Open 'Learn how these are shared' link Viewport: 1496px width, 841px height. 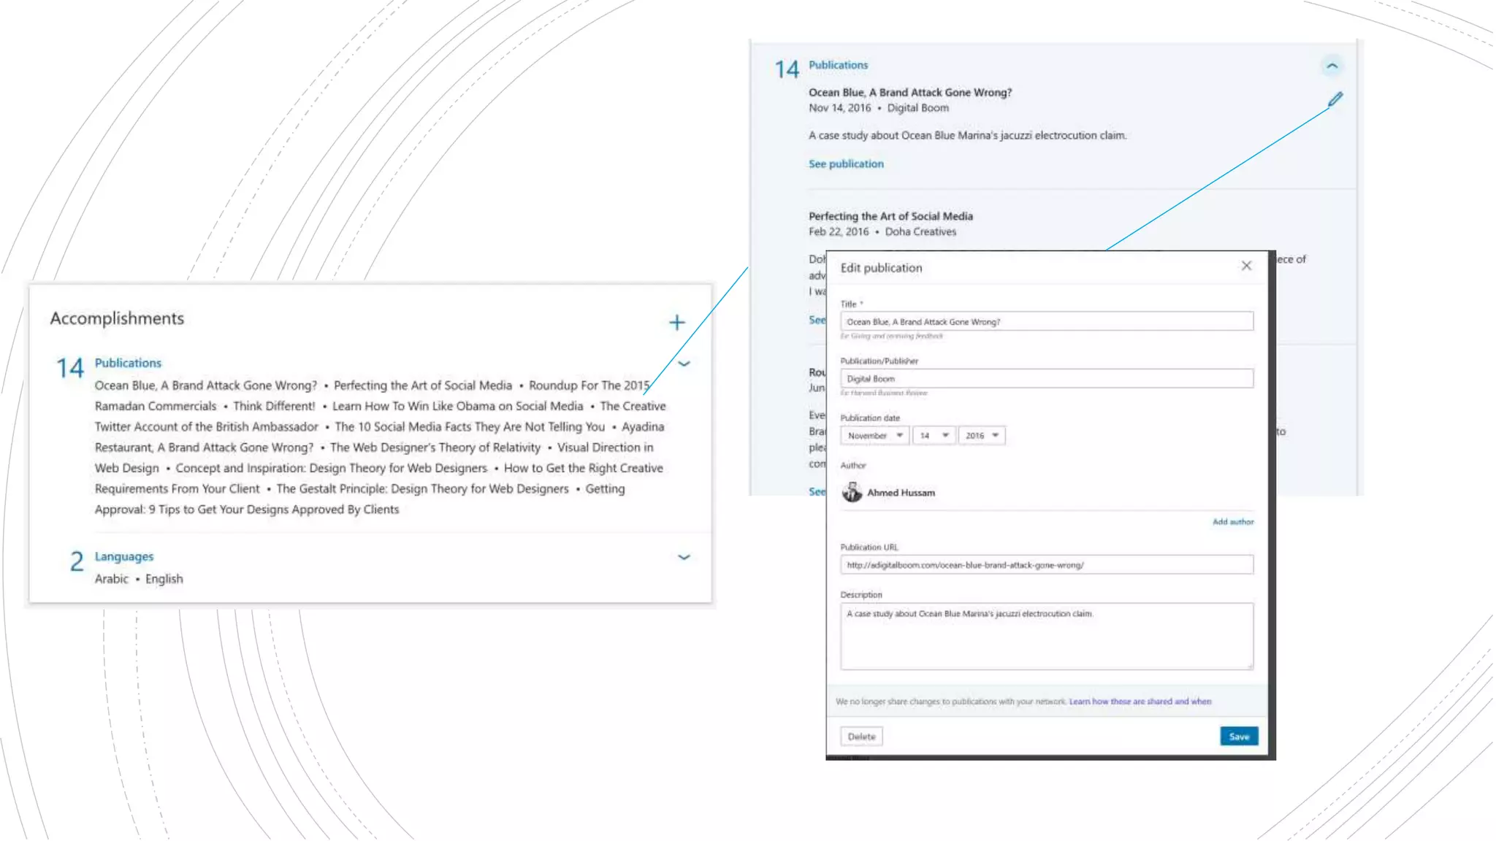pyautogui.click(x=1140, y=702)
